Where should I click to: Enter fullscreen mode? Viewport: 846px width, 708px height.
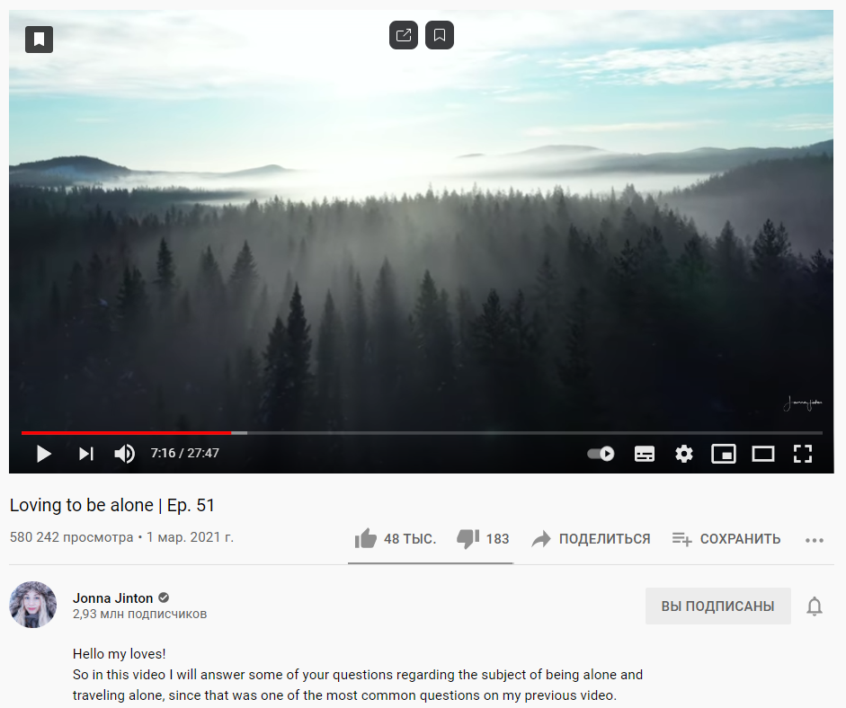click(802, 454)
